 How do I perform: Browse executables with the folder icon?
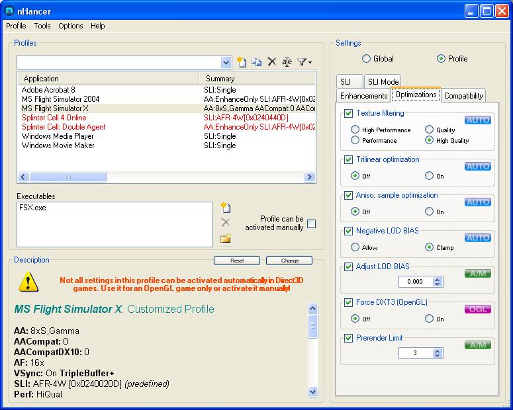click(x=225, y=238)
